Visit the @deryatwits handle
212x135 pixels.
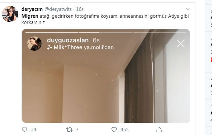(58, 9)
